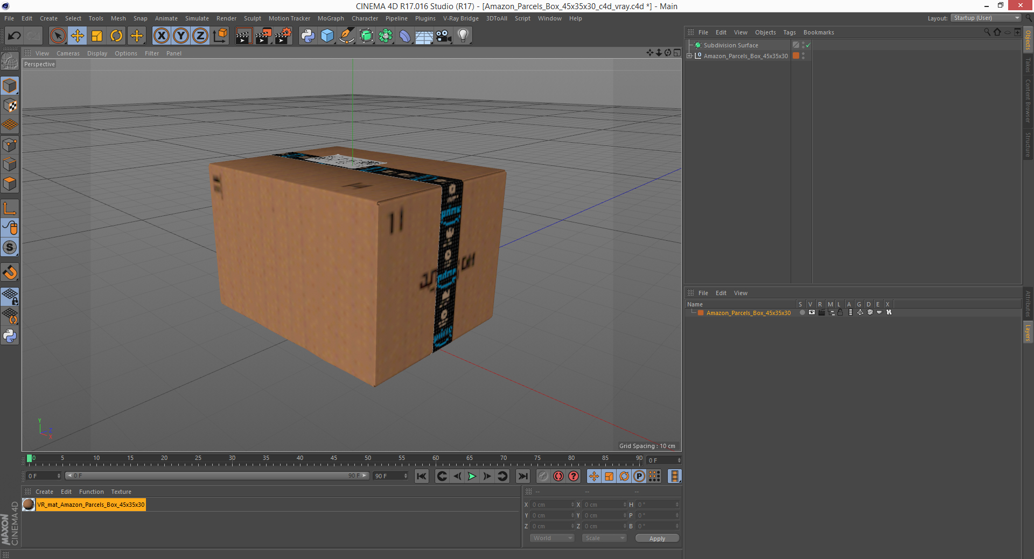Click the Python icon in left sidebar
The height and width of the screenshot is (559, 1034).
click(x=10, y=336)
